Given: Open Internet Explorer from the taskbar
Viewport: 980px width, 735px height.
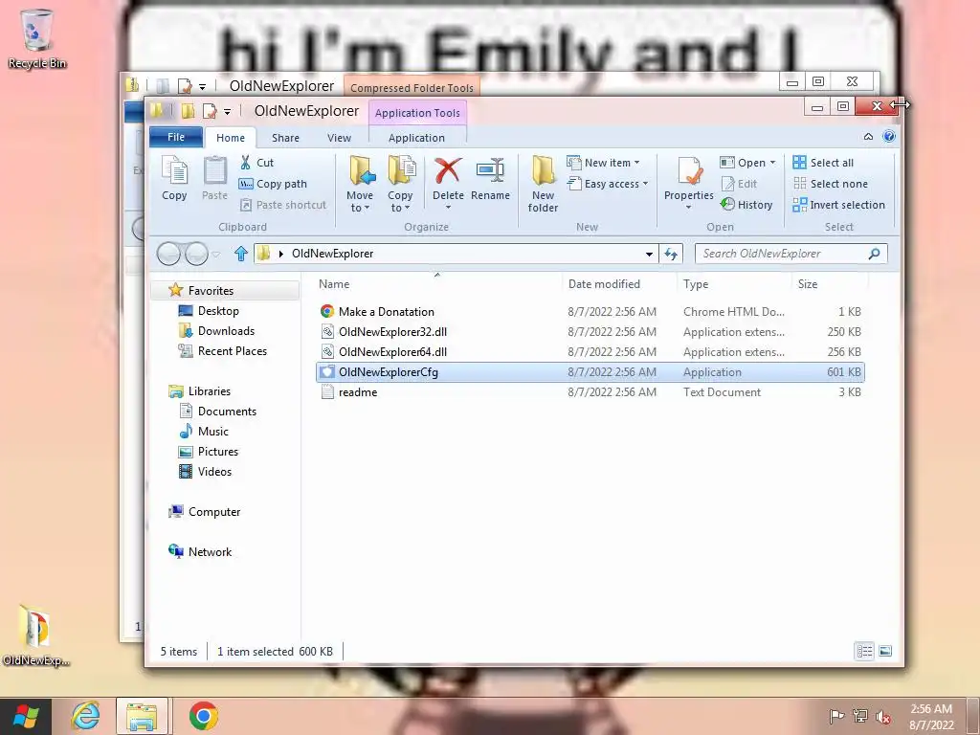Looking at the screenshot, I should (85, 716).
